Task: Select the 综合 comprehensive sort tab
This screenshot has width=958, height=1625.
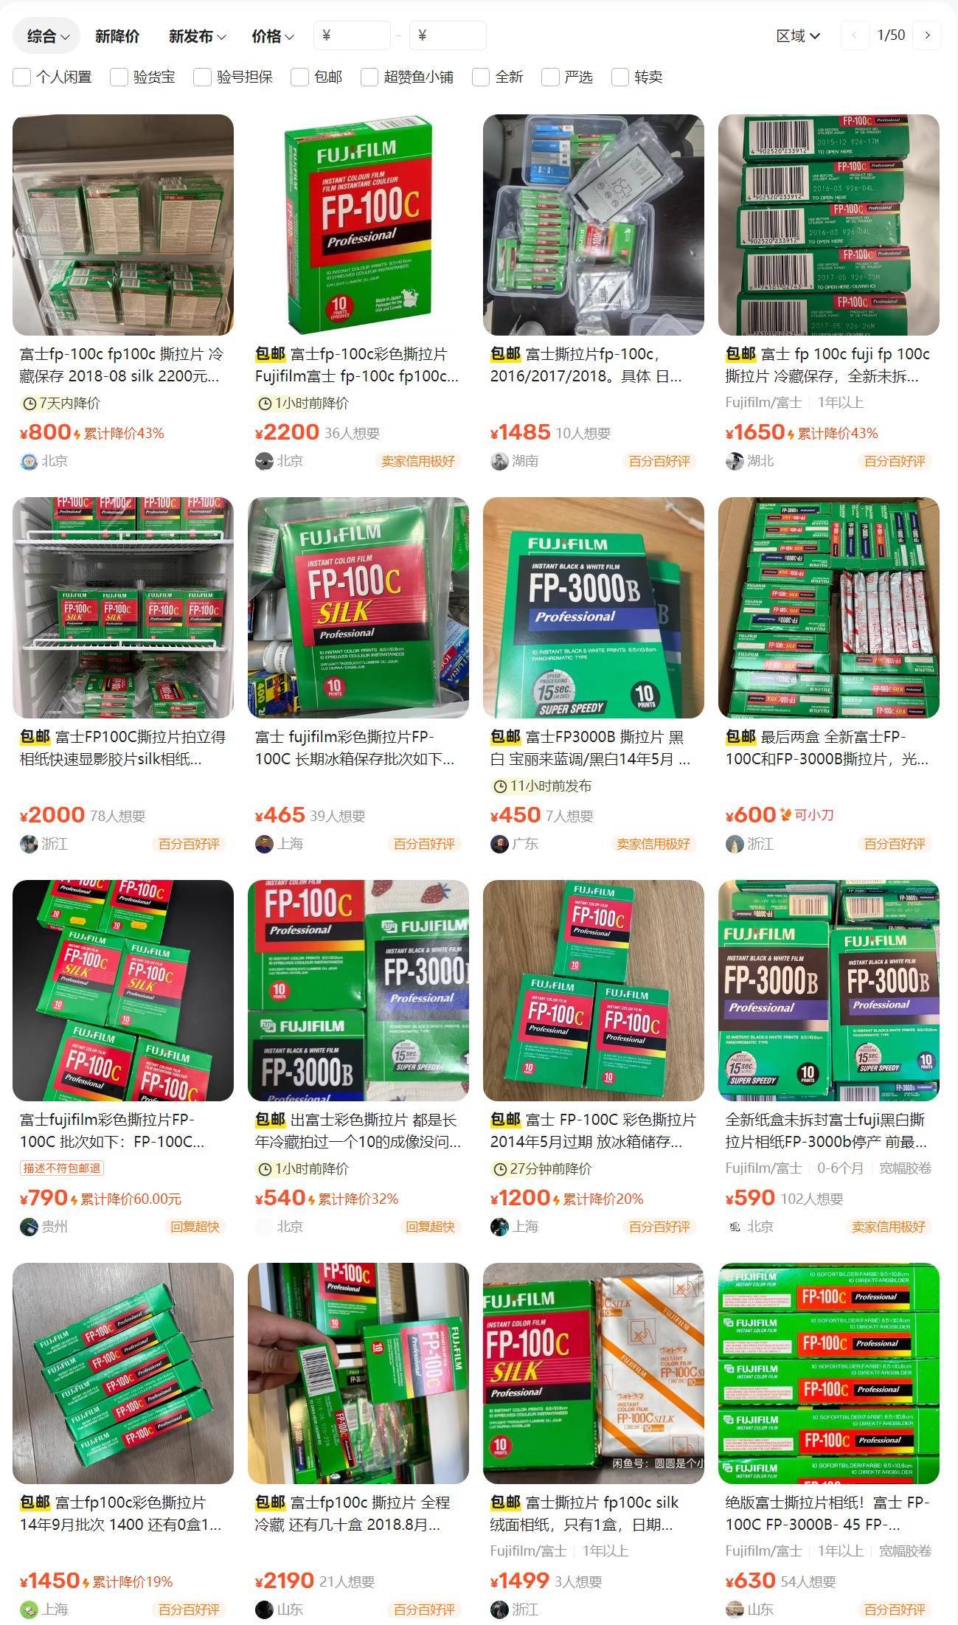Action: coord(46,36)
